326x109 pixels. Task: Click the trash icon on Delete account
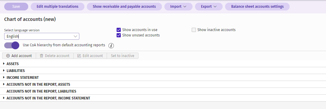(x=41, y=56)
